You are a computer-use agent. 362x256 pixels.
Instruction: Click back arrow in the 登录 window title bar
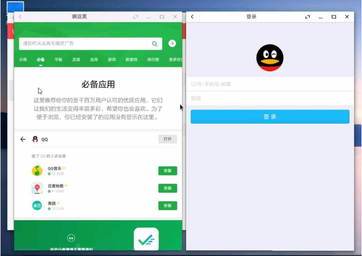point(193,17)
